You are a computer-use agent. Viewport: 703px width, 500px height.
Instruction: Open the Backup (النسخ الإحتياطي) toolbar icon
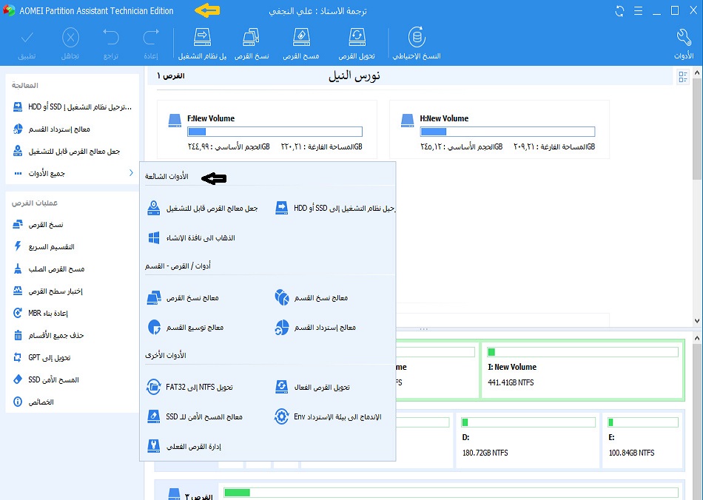pos(417,38)
